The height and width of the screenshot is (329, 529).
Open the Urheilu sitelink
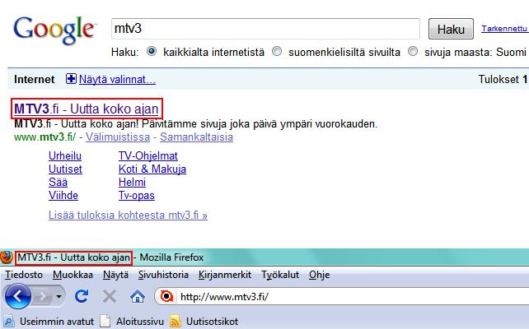pyautogui.click(x=65, y=156)
